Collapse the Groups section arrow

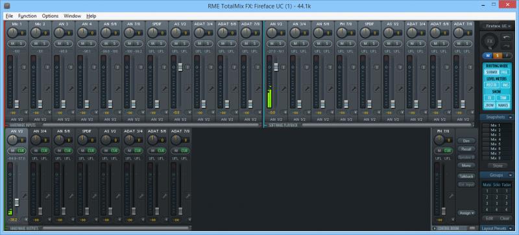coord(511,175)
